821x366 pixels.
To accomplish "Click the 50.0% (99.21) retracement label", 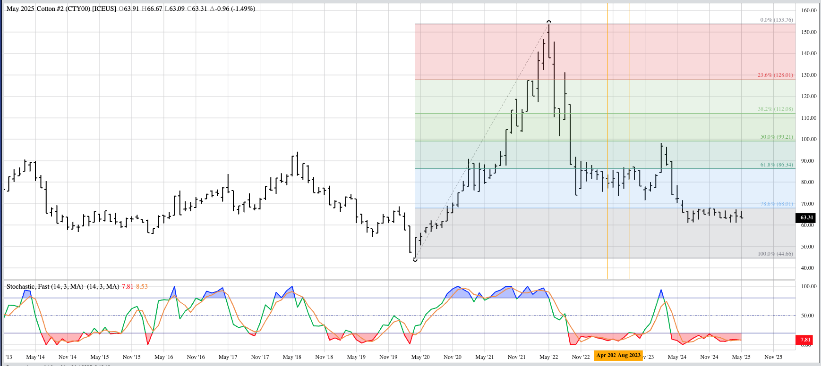I will (776, 137).
